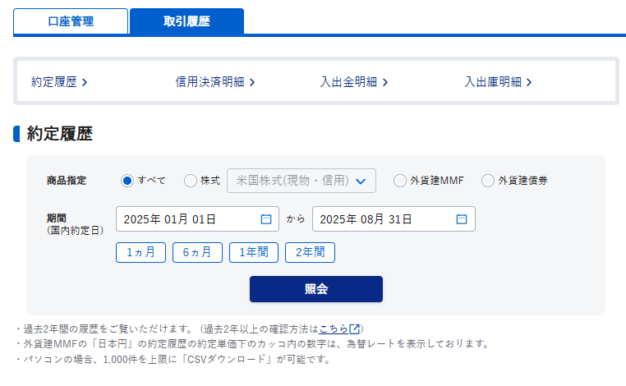
Task: Follow the こちら link for older history
Action: pos(334,329)
